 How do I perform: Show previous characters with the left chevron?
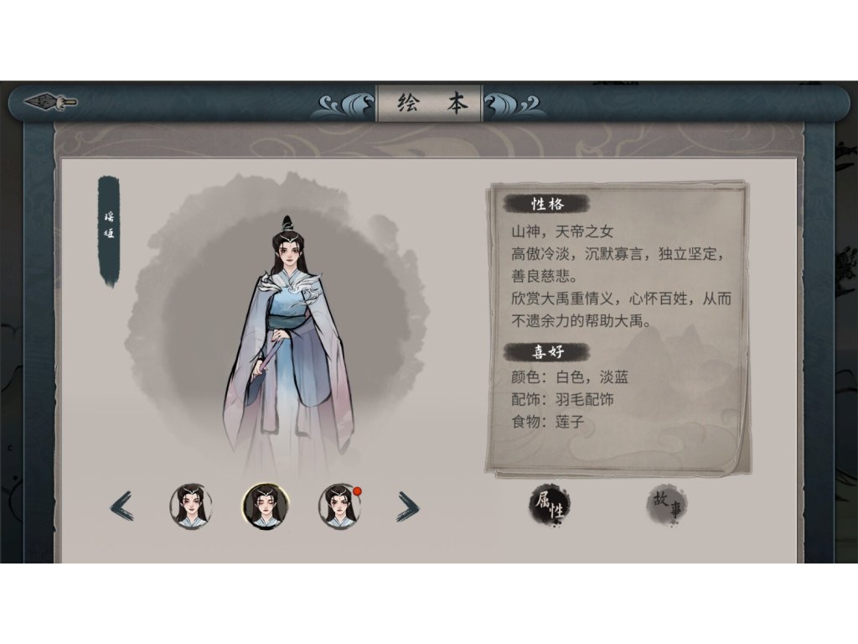(121, 506)
